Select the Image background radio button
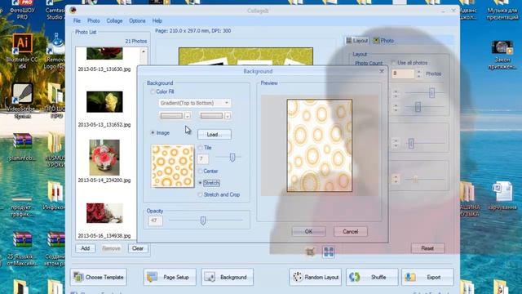The image size is (522, 294). 153,132
